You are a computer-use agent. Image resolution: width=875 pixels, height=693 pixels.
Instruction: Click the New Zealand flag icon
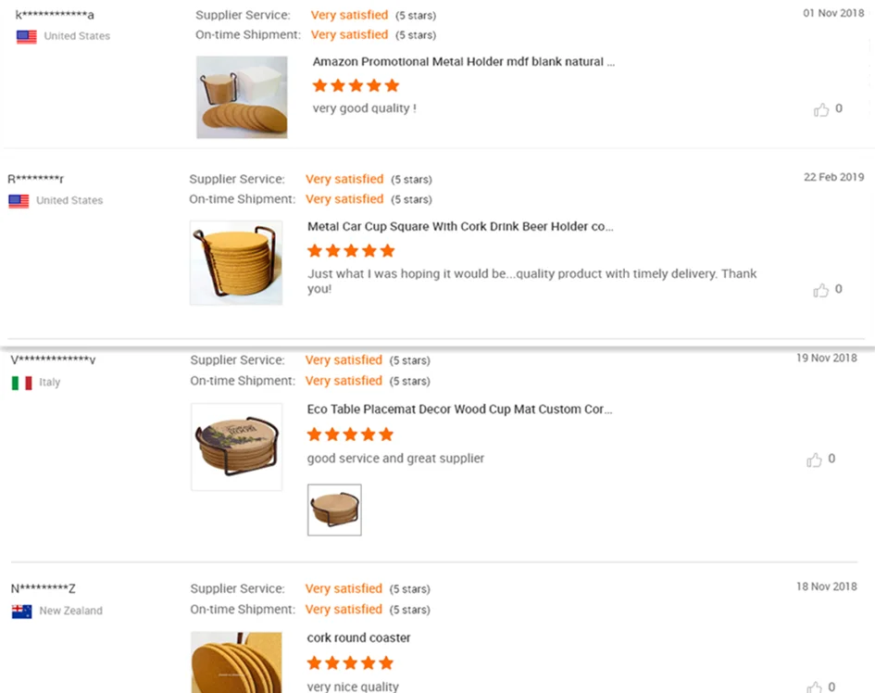tap(21, 611)
